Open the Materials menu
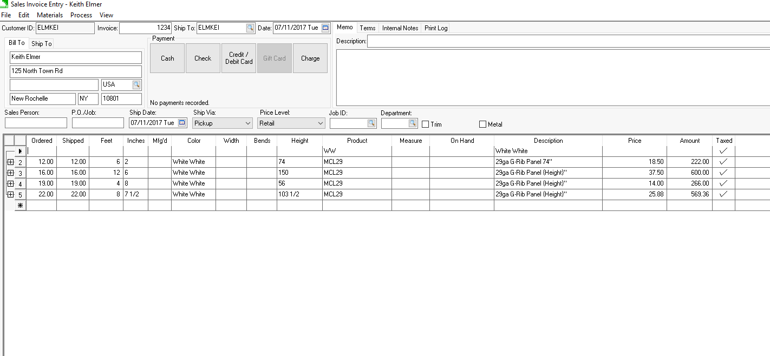Screen dimensions: 770x356 50,15
